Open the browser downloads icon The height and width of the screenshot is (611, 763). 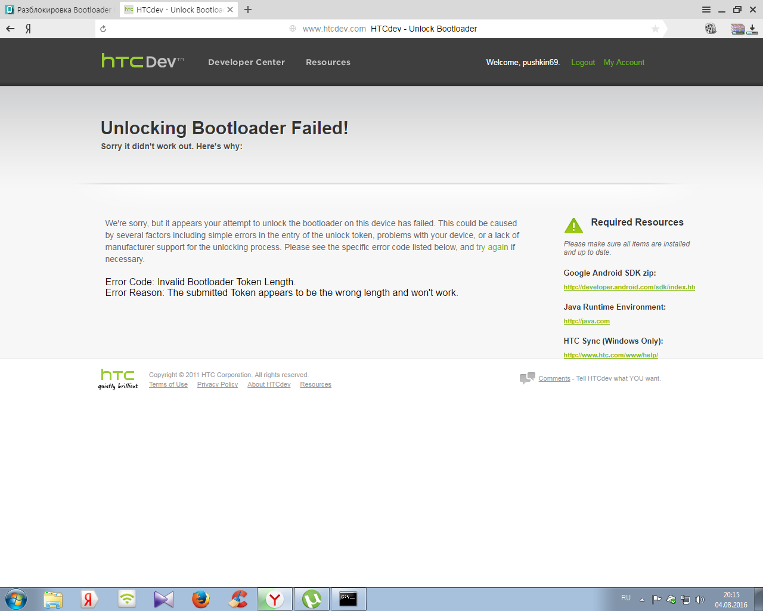[x=752, y=29]
